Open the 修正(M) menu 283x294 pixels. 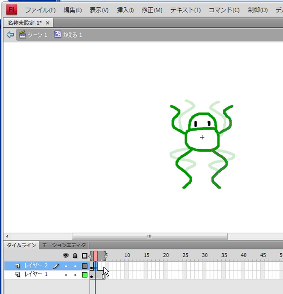pyautogui.click(x=152, y=10)
